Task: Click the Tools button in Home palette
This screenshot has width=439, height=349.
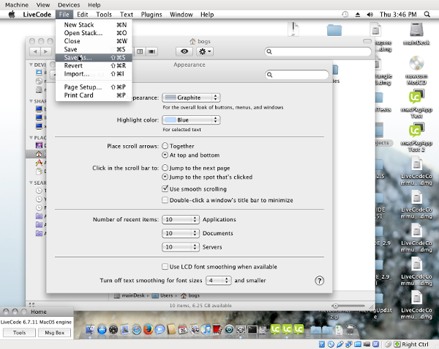Action: coord(20,333)
